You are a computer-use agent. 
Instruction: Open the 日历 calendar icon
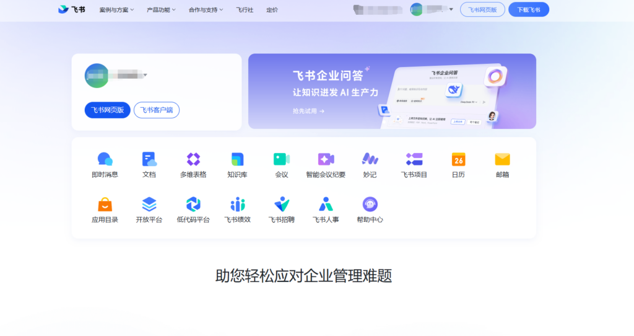pos(458,159)
